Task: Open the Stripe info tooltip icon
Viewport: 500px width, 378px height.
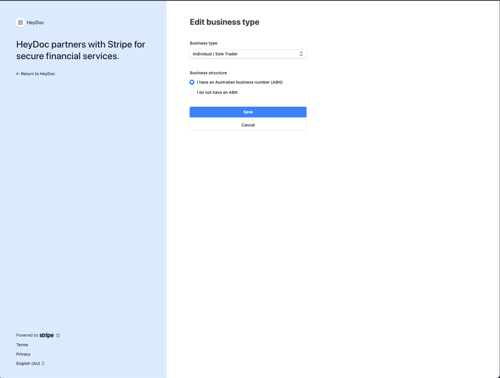Action: coord(58,335)
